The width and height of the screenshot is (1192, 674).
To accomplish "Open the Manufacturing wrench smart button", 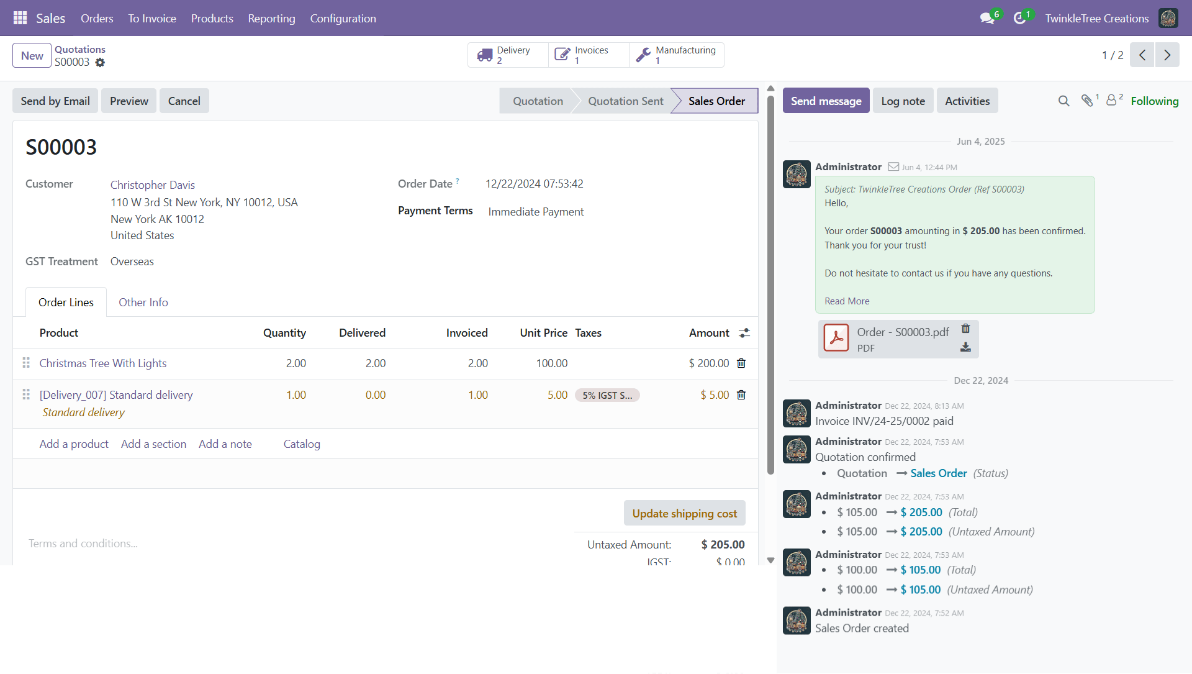I will click(677, 55).
